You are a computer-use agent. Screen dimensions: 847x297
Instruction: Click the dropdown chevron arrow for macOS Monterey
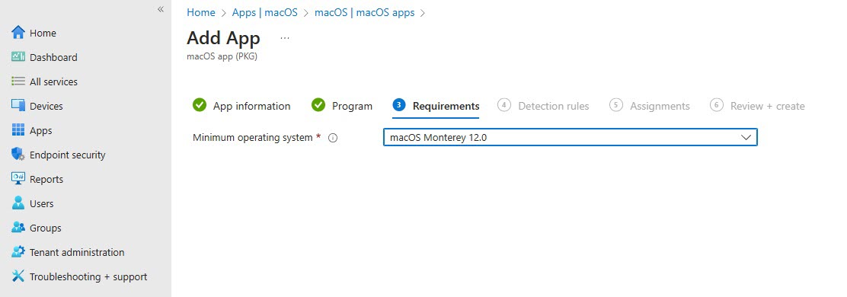(x=746, y=137)
